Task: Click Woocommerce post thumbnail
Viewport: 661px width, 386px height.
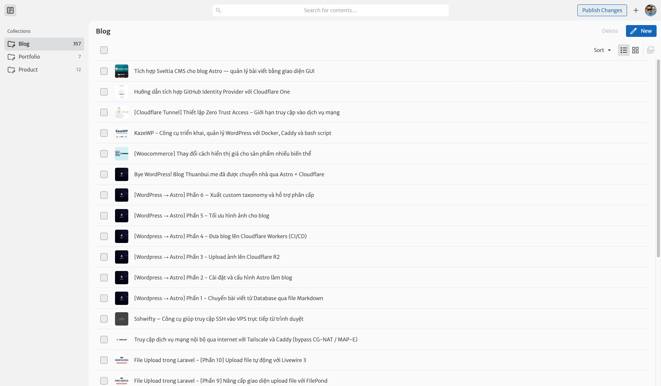Action: (122, 154)
